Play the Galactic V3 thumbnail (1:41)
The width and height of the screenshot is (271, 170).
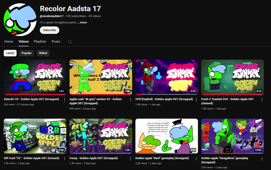[x=35, y=77]
